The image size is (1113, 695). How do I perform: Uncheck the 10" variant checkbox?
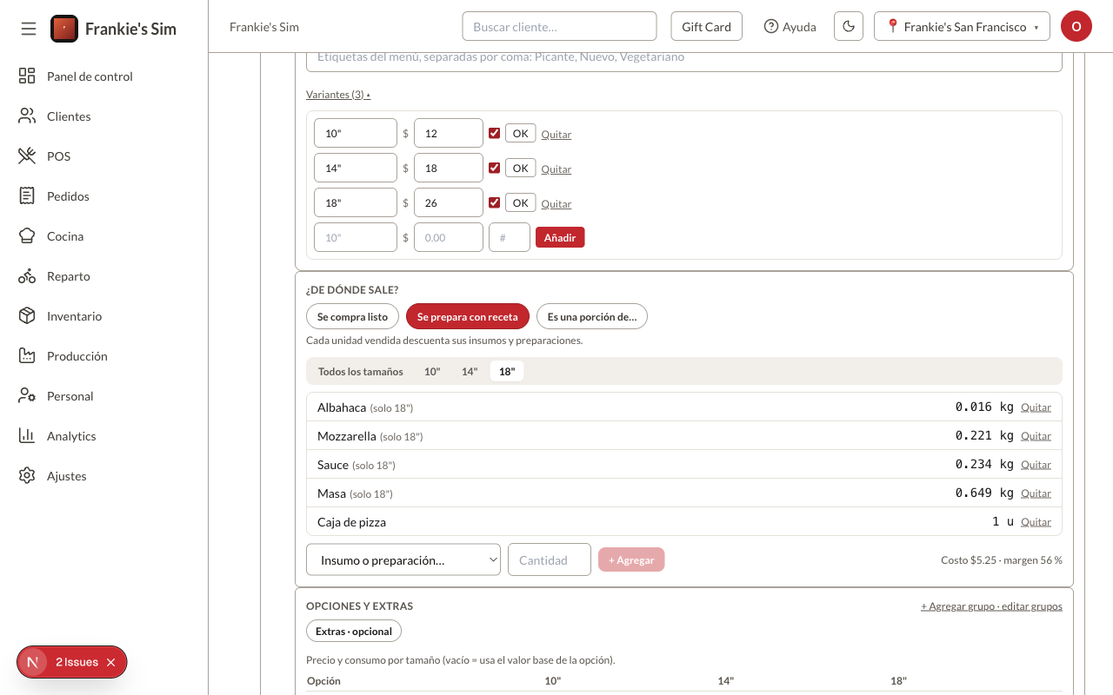pos(494,133)
